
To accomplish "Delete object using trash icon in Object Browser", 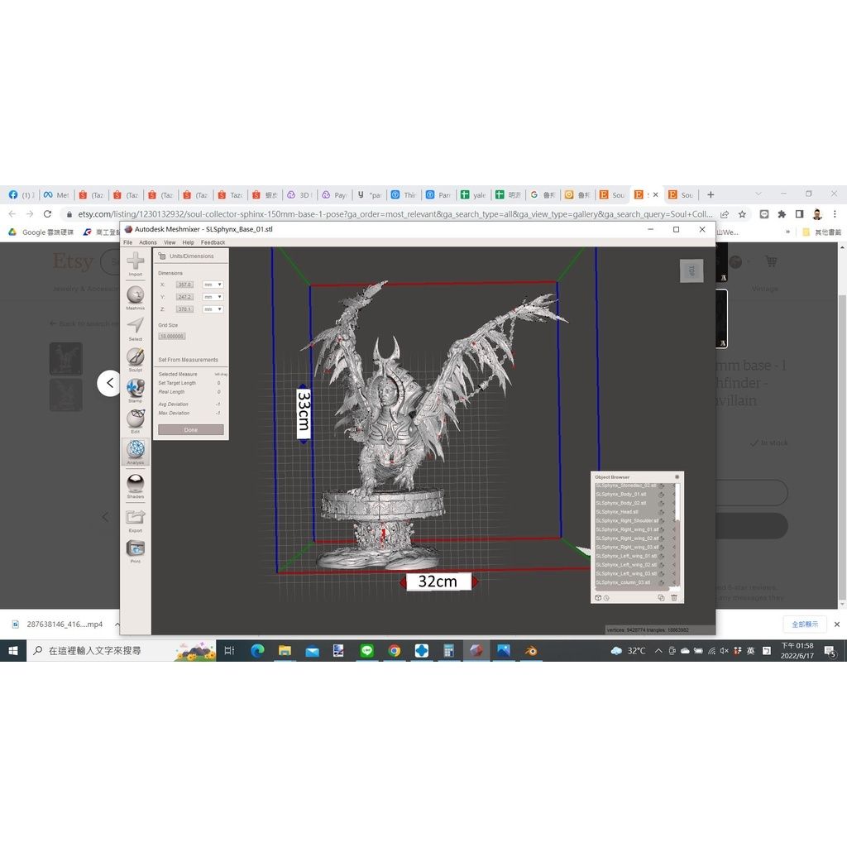I will (x=673, y=597).
